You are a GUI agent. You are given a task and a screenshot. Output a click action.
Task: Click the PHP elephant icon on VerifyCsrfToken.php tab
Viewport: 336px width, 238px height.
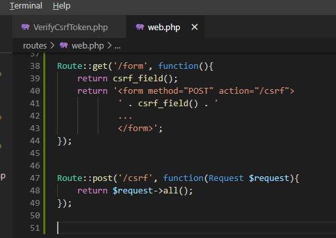(26, 27)
